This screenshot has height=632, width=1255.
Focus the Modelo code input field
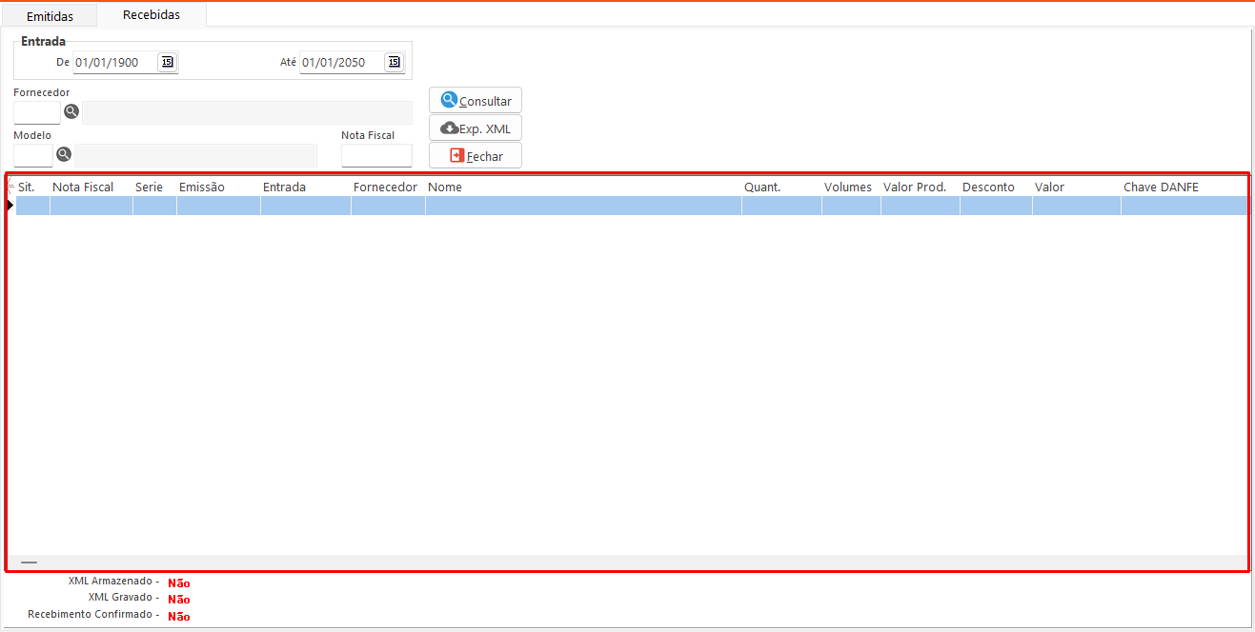coord(32,155)
